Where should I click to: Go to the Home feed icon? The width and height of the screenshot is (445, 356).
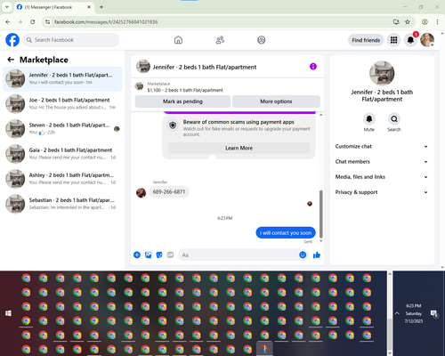coord(178,40)
